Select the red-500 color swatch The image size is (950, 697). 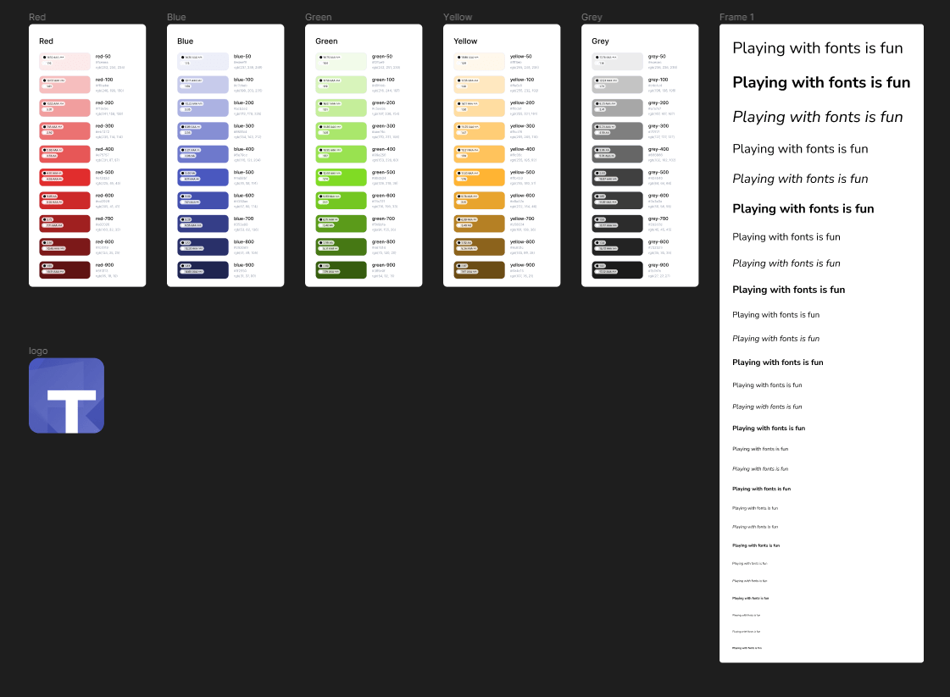click(64, 177)
